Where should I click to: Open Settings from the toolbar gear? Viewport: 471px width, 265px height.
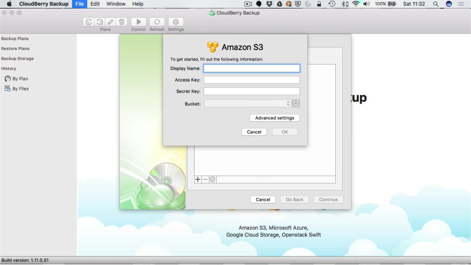[x=176, y=22]
